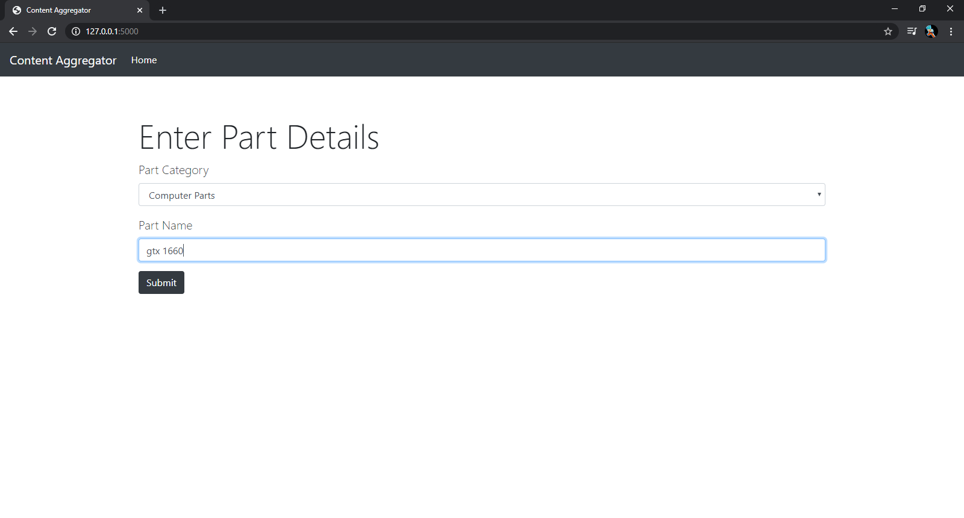This screenshot has height=518, width=964.
Task: Expand the Part Category dropdown
Action: (x=482, y=195)
